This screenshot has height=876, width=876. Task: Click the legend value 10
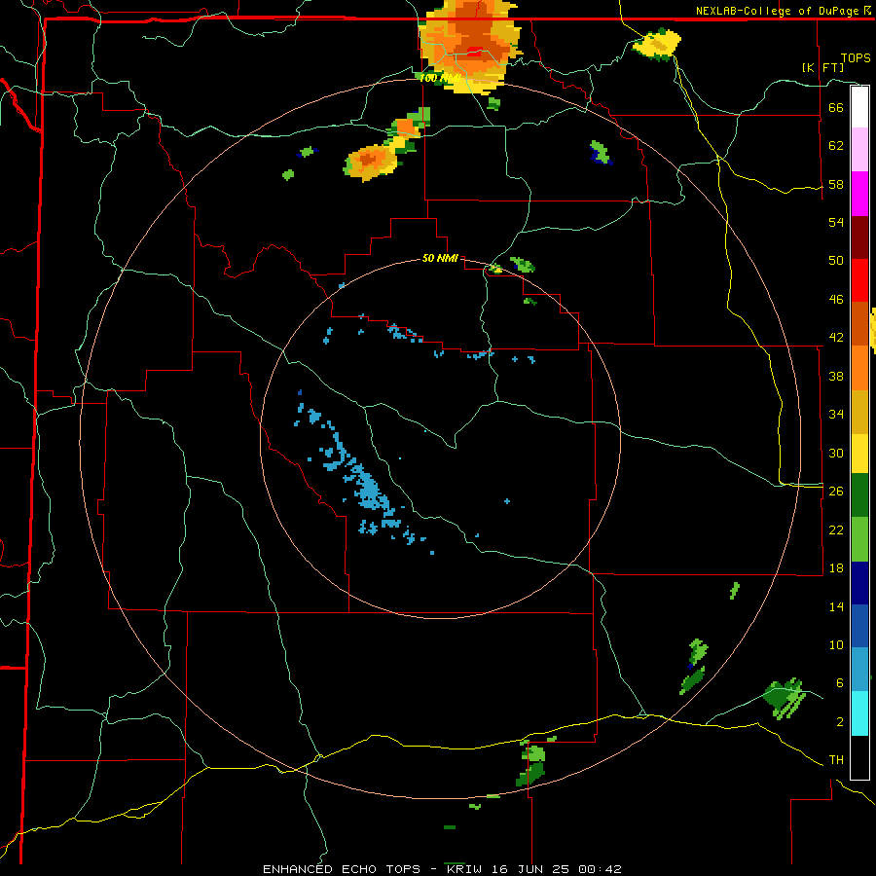pyautogui.click(x=836, y=644)
